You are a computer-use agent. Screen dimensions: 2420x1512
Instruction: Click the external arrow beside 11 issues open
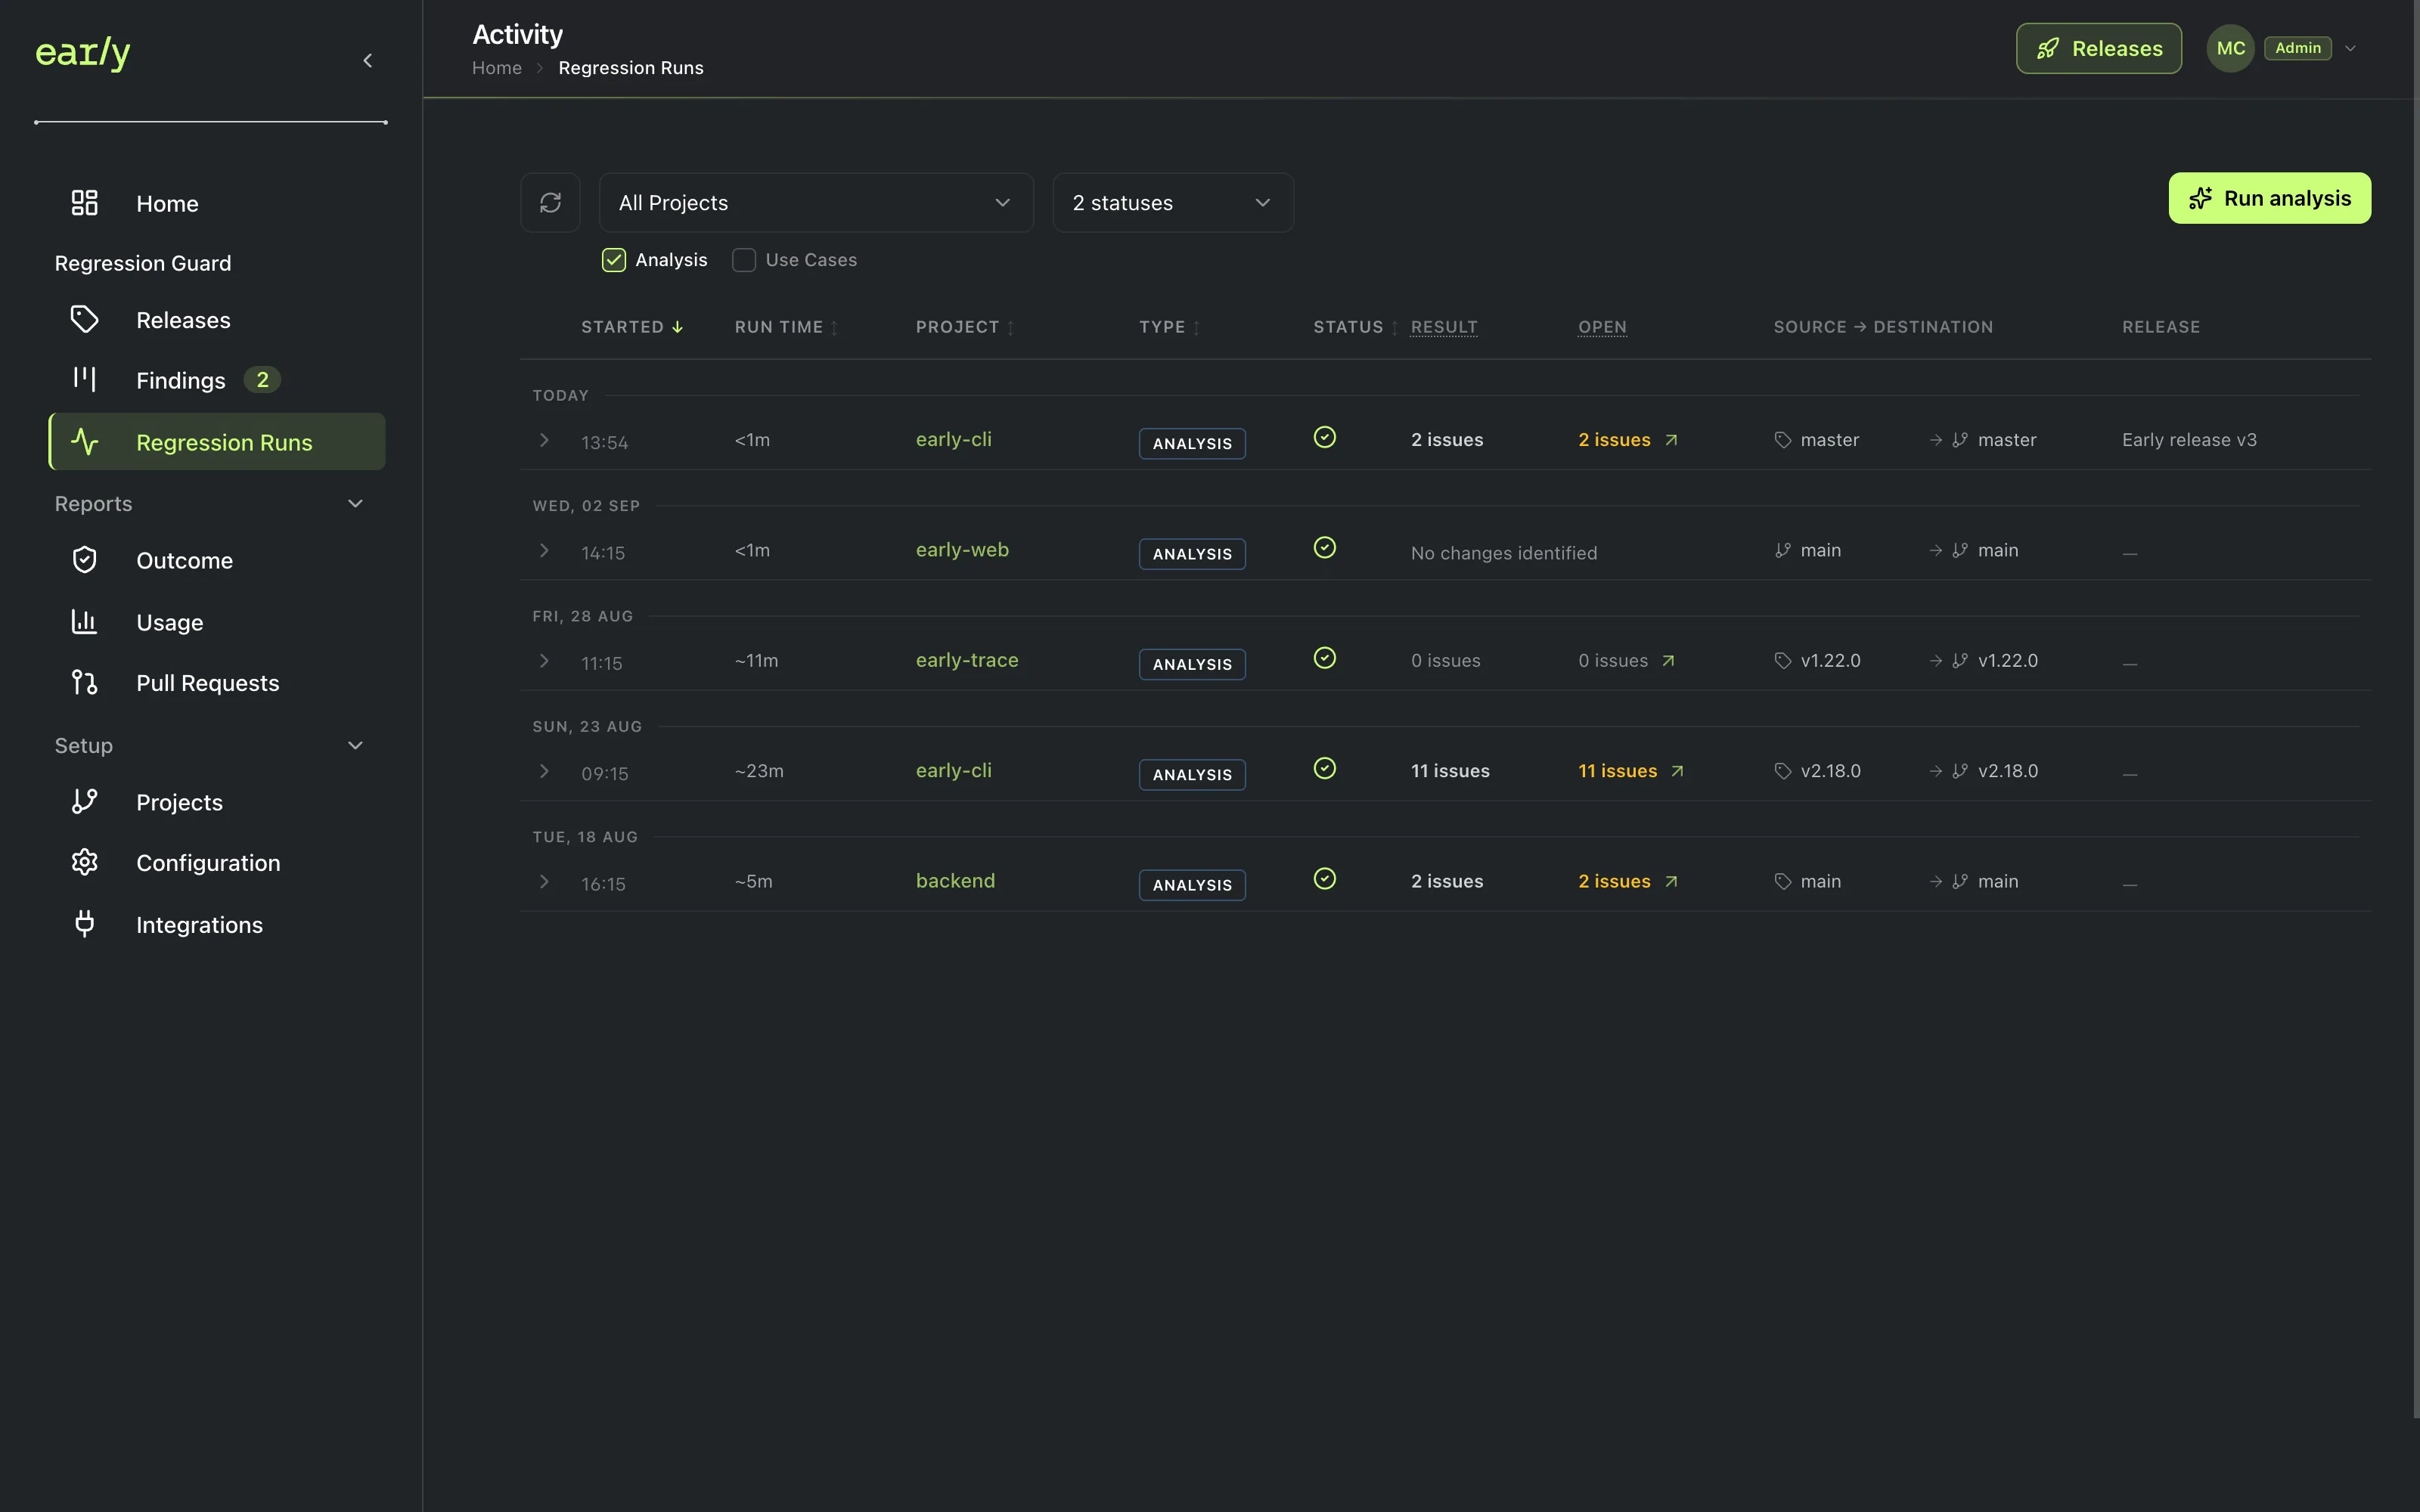[1678, 771]
